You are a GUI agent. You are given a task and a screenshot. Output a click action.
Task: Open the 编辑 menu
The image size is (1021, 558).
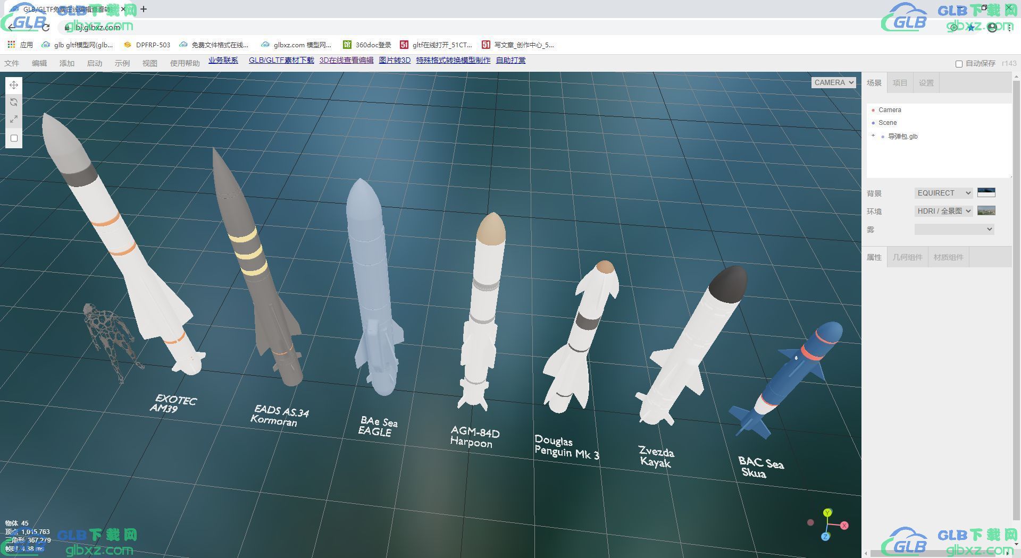pos(39,63)
